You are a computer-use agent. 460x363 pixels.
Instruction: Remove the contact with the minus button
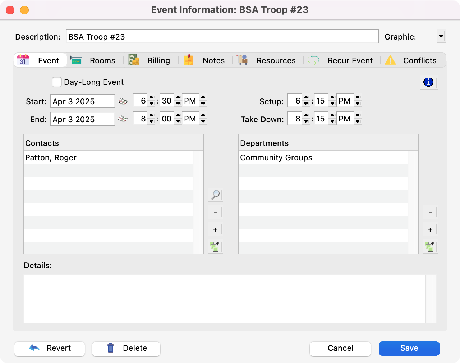[x=215, y=213]
